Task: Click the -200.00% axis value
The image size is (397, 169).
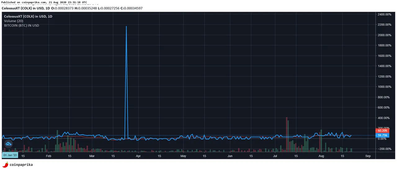Action: pyautogui.click(x=385, y=149)
